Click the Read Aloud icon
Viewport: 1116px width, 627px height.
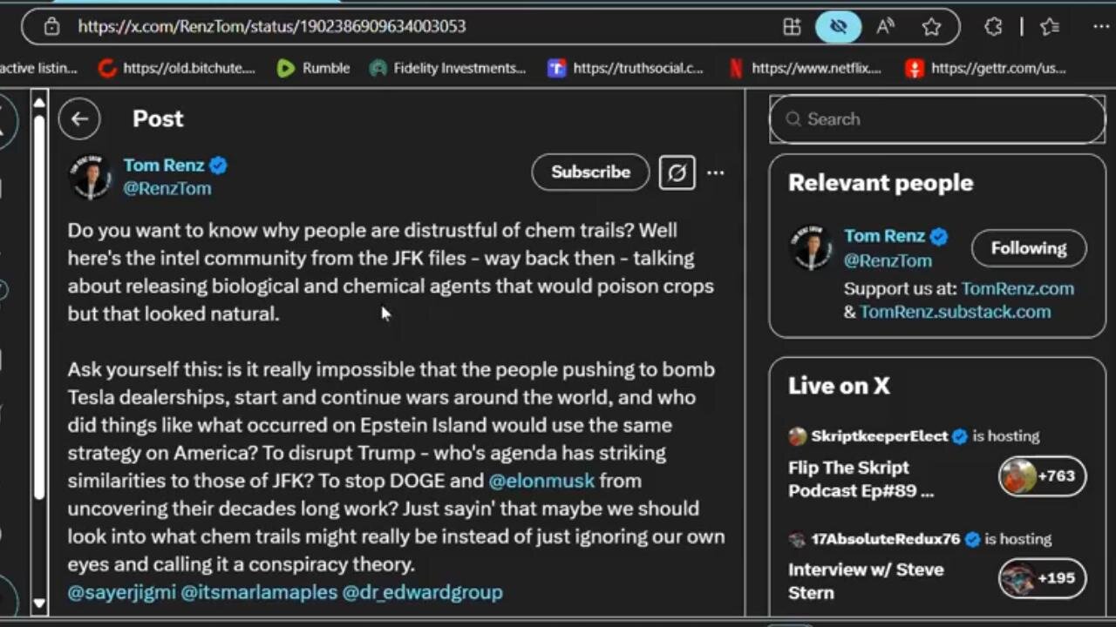tap(885, 26)
